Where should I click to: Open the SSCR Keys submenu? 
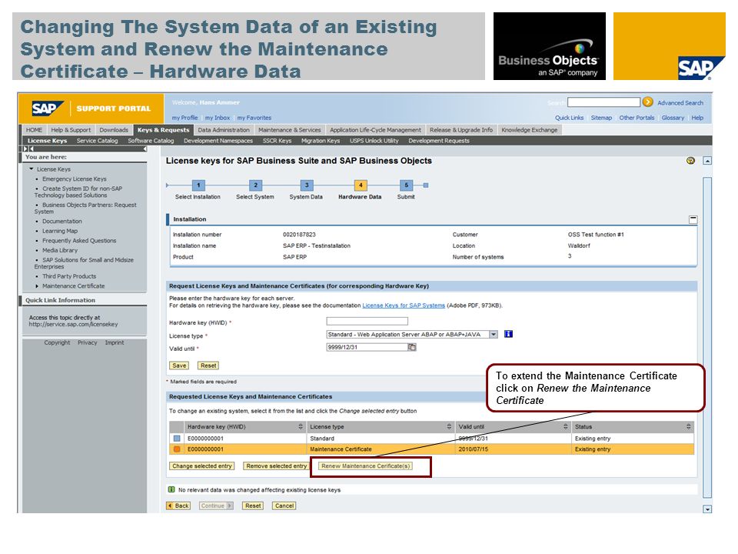click(278, 141)
